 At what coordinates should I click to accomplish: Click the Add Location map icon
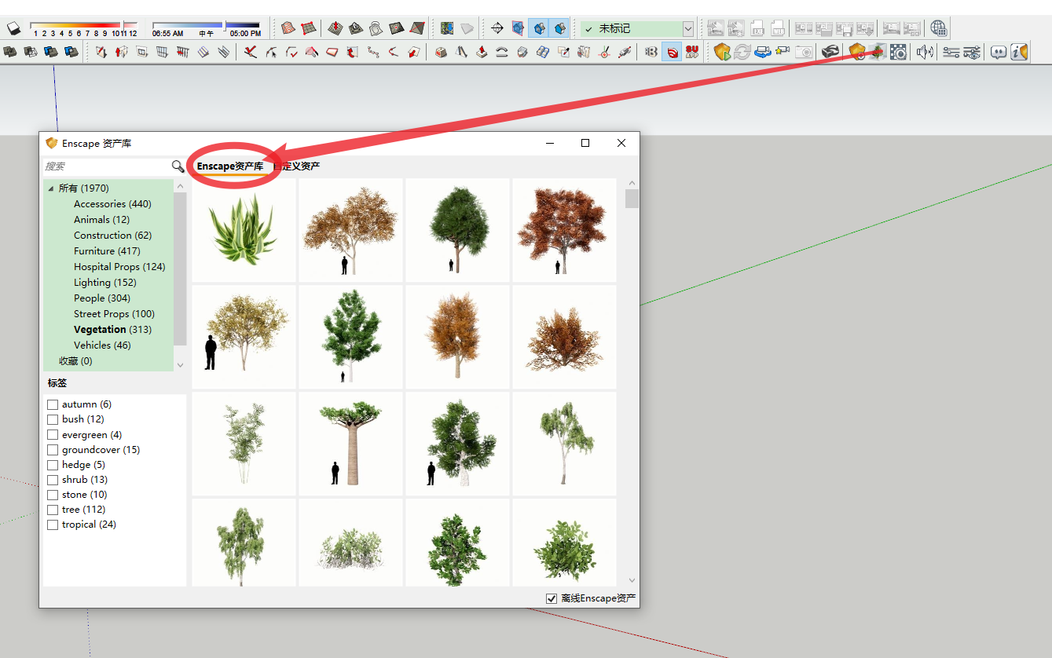tap(447, 28)
